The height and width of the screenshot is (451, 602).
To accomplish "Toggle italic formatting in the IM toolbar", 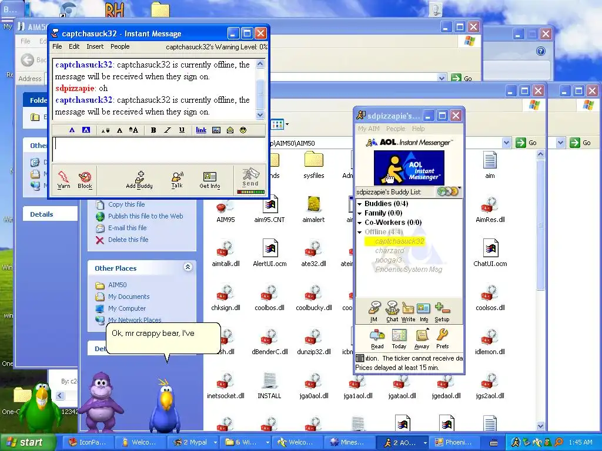I will click(168, 130).
